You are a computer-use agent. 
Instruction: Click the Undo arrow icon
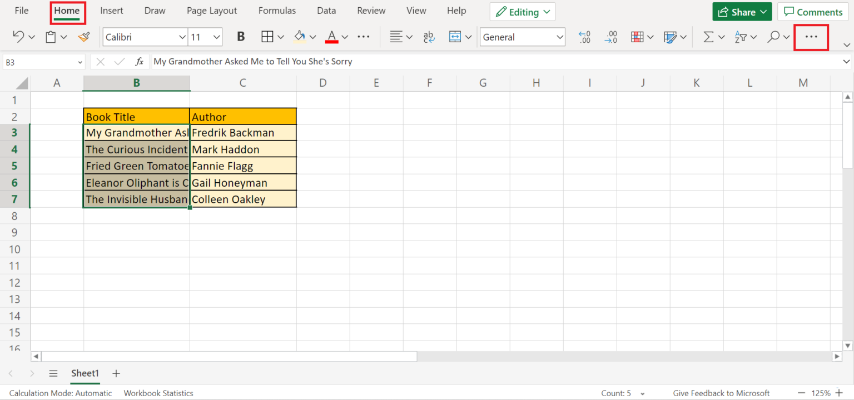coord(18,37)
